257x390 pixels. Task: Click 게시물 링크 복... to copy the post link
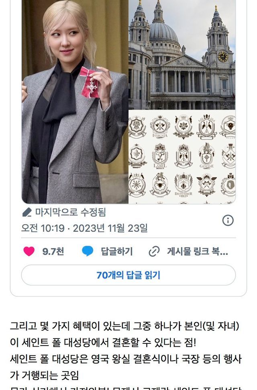point(198,251)
